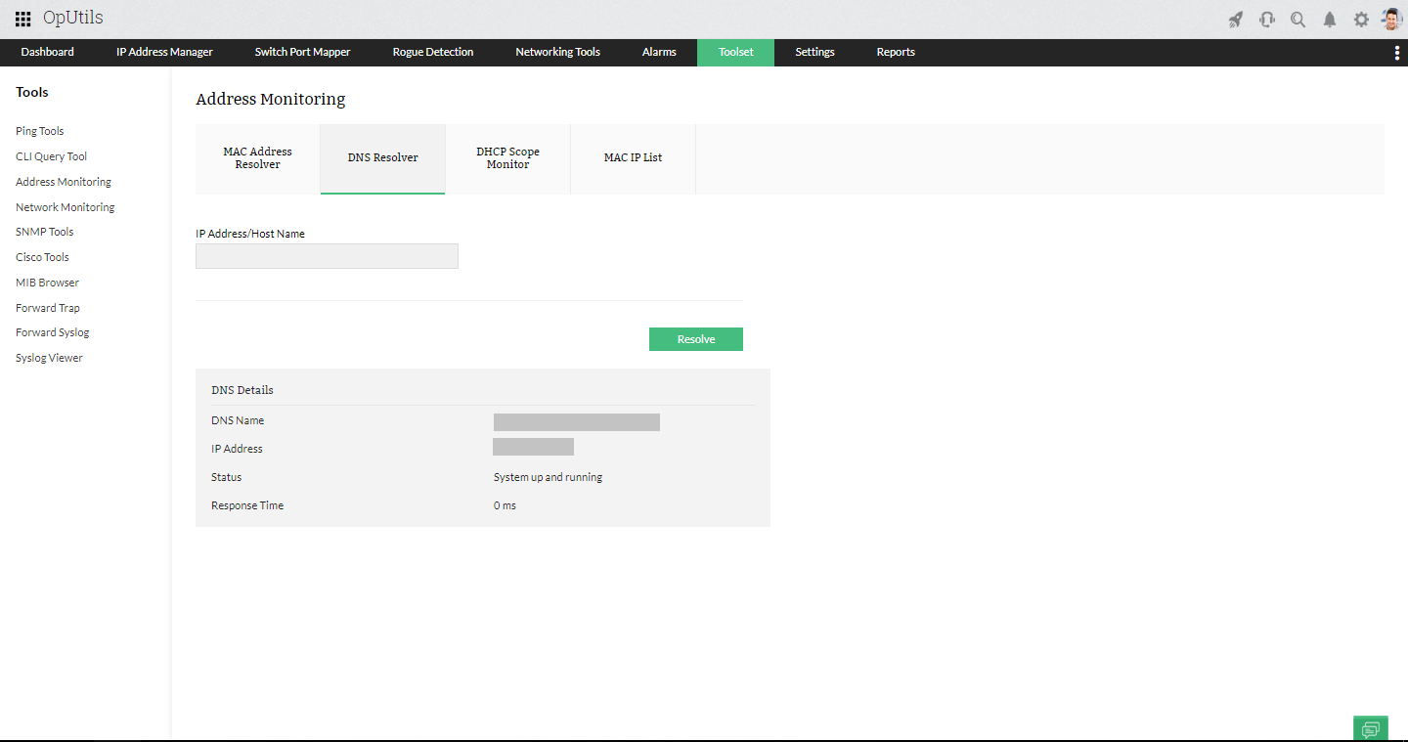Go to the IP Address Manager menu
This screenshot has height=742, width=1408.
[x=164, y=53]
